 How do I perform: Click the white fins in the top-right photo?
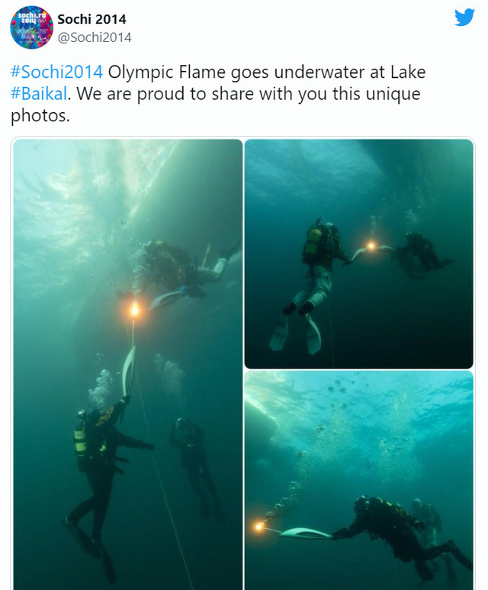(x=296, y=334)
